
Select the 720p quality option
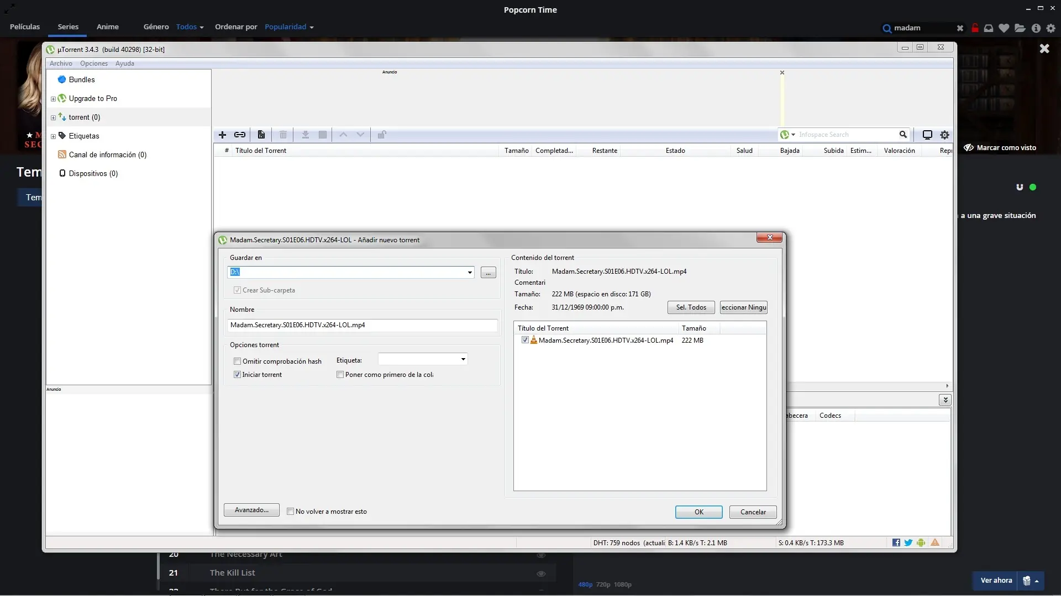[x=603, y=584]
